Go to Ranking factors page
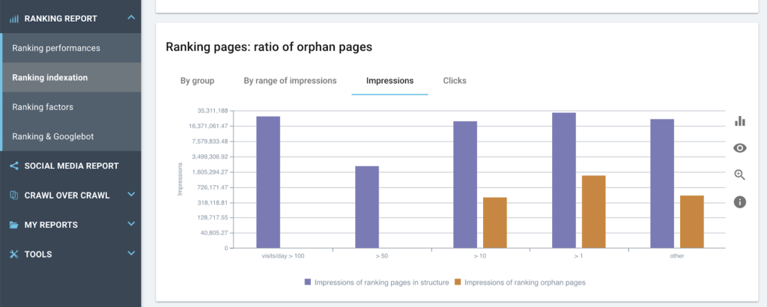 (x=43, y=107)
